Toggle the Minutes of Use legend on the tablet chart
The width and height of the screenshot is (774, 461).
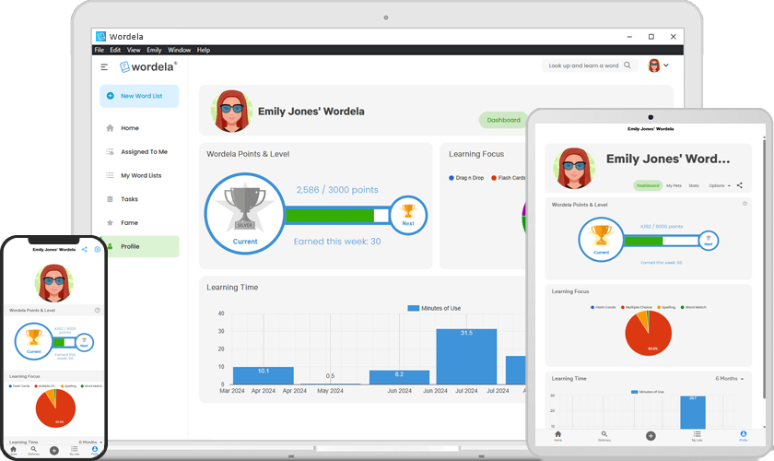pos(648,392)
